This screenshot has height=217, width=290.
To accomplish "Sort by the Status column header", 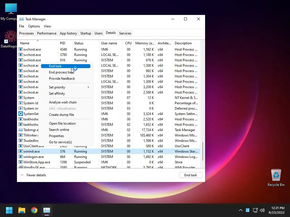I will tap(86, 43).
